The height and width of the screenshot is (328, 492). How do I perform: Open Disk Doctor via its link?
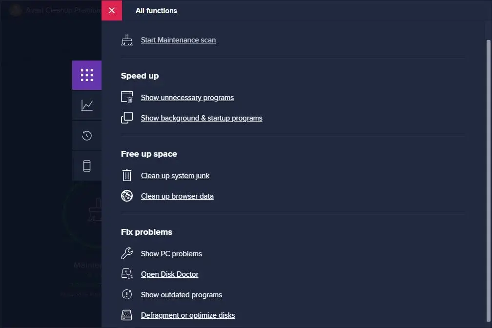(169, 274)
